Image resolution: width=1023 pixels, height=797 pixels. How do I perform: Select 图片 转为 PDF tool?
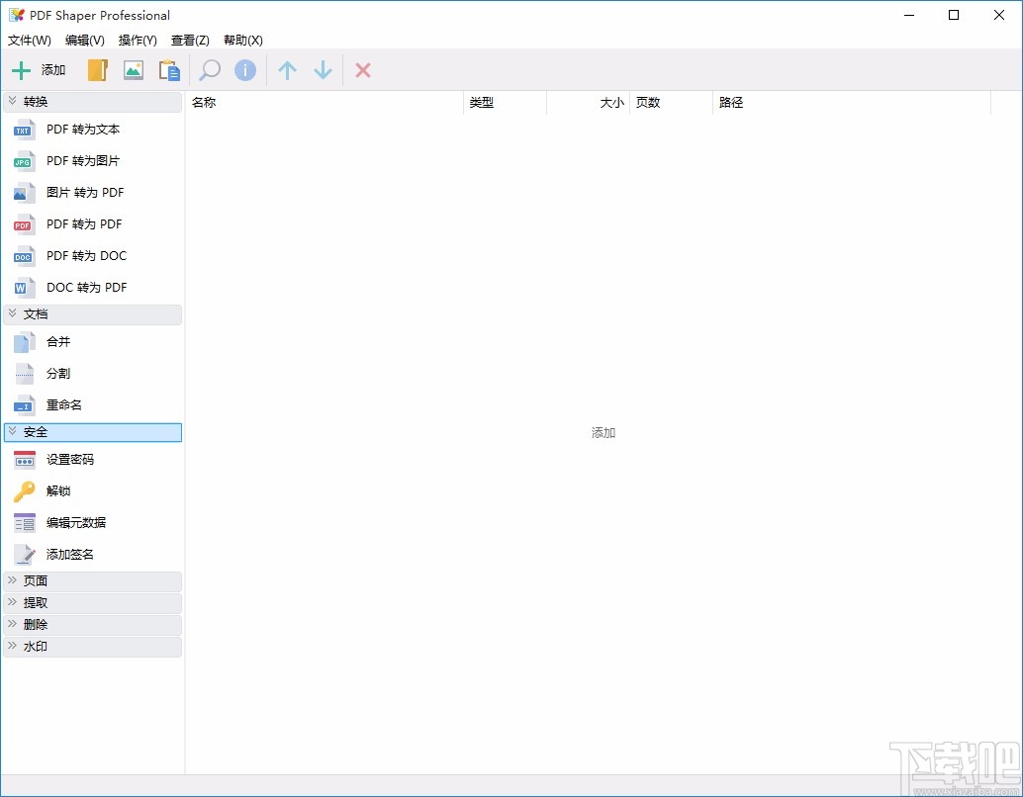(84, 192)
